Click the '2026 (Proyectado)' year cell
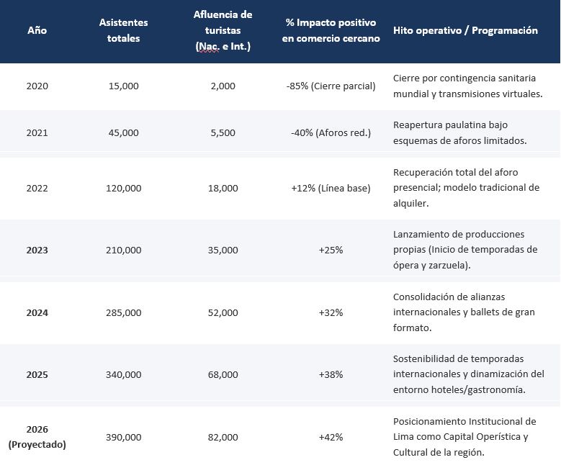561x465 pixels. pyautogui.click(x=37, y=437)
